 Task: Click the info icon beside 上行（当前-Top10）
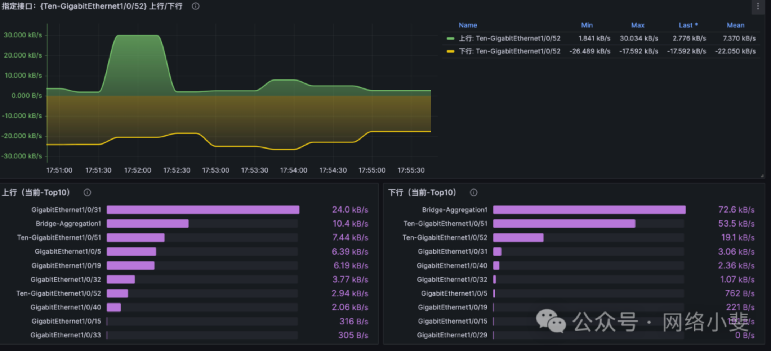pos(87,192)
